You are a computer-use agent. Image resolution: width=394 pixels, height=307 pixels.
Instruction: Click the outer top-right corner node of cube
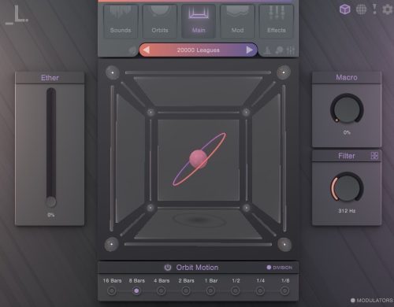tap(284, 72)
